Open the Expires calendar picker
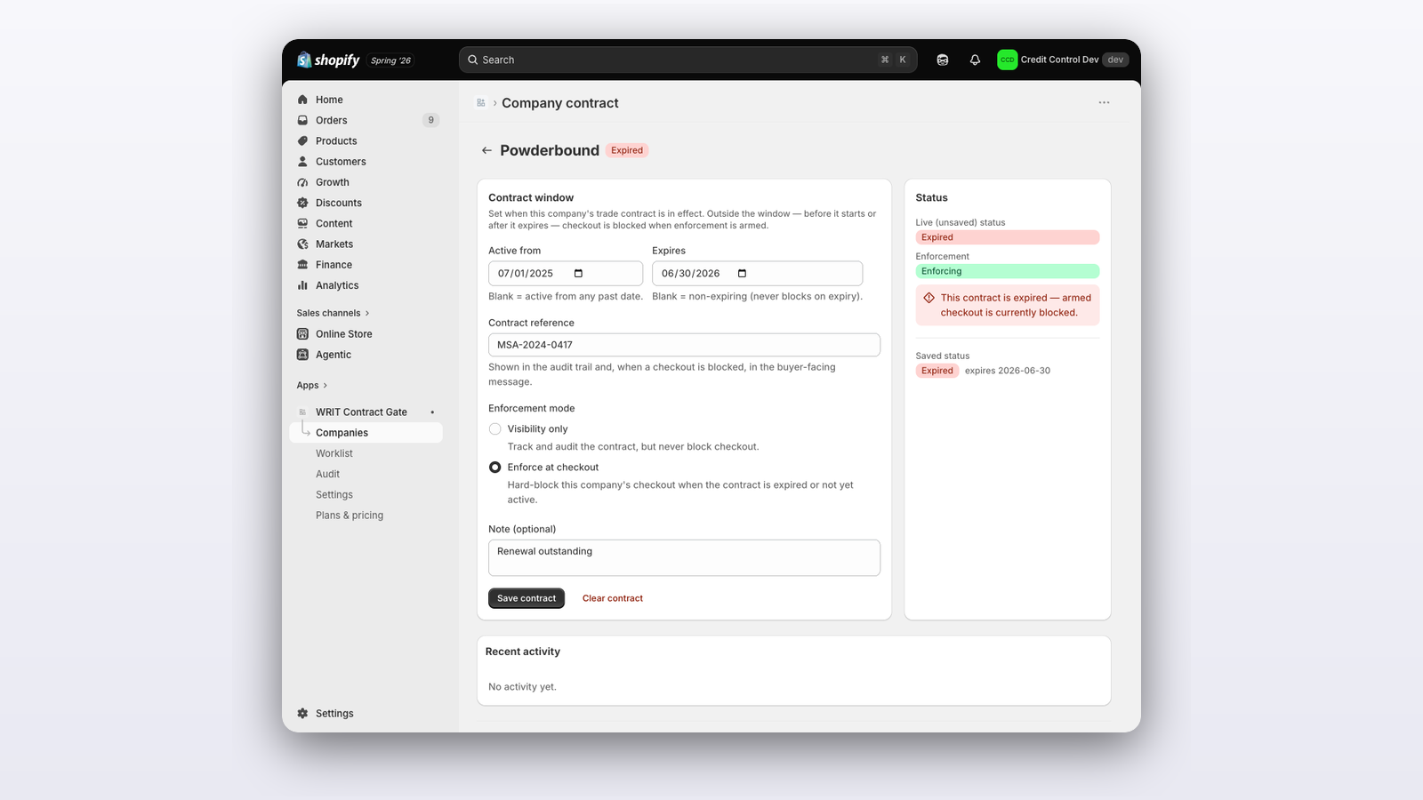Image resolution: width=1423 pixels, height=800 pixels. (743, 274)
